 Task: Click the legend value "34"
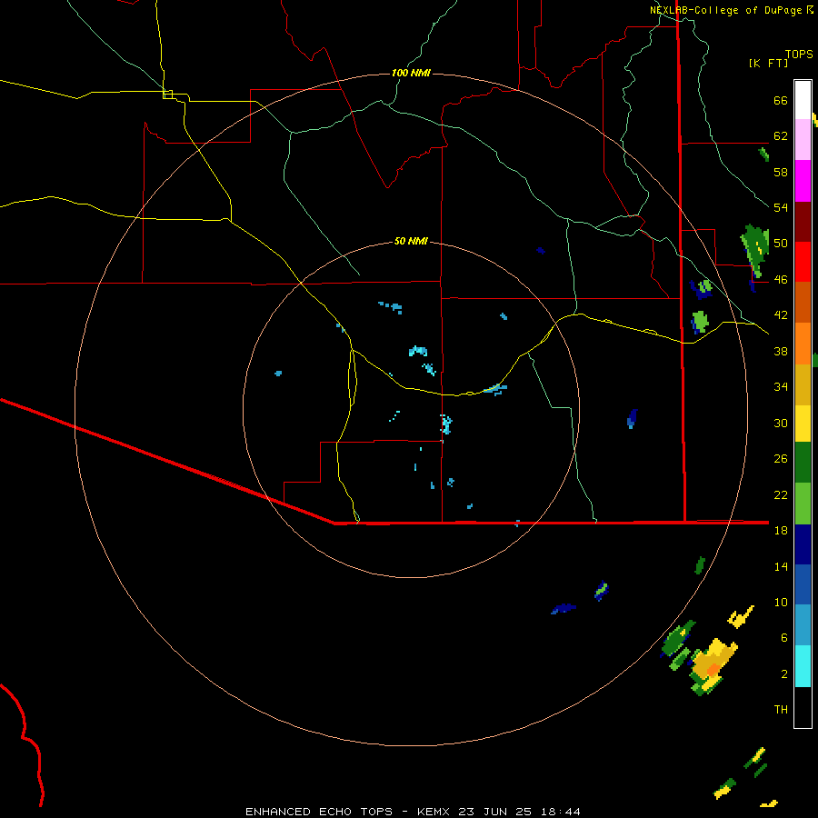click(781, 387)
